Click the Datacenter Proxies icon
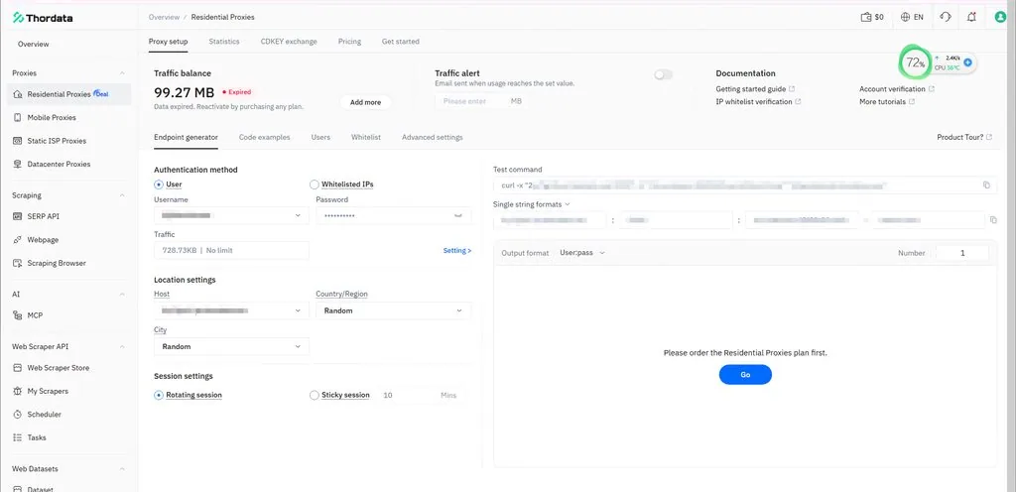Viewport: 1016px width, 492px height. tap(18, 165)
